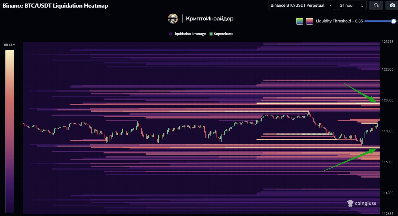398x216 pixels.
Task: Click the 88.41M color scale maximum label
Action: coord(10,45)
